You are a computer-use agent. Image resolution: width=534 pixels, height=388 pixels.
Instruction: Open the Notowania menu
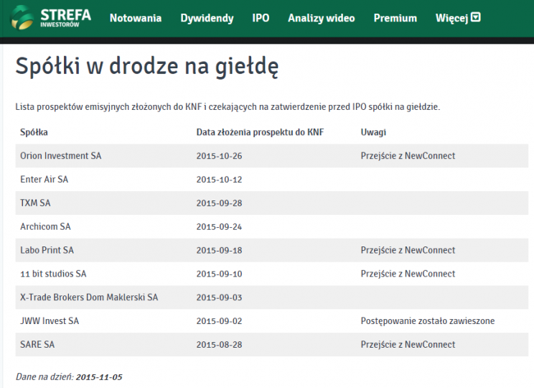[x=136, y=18]
